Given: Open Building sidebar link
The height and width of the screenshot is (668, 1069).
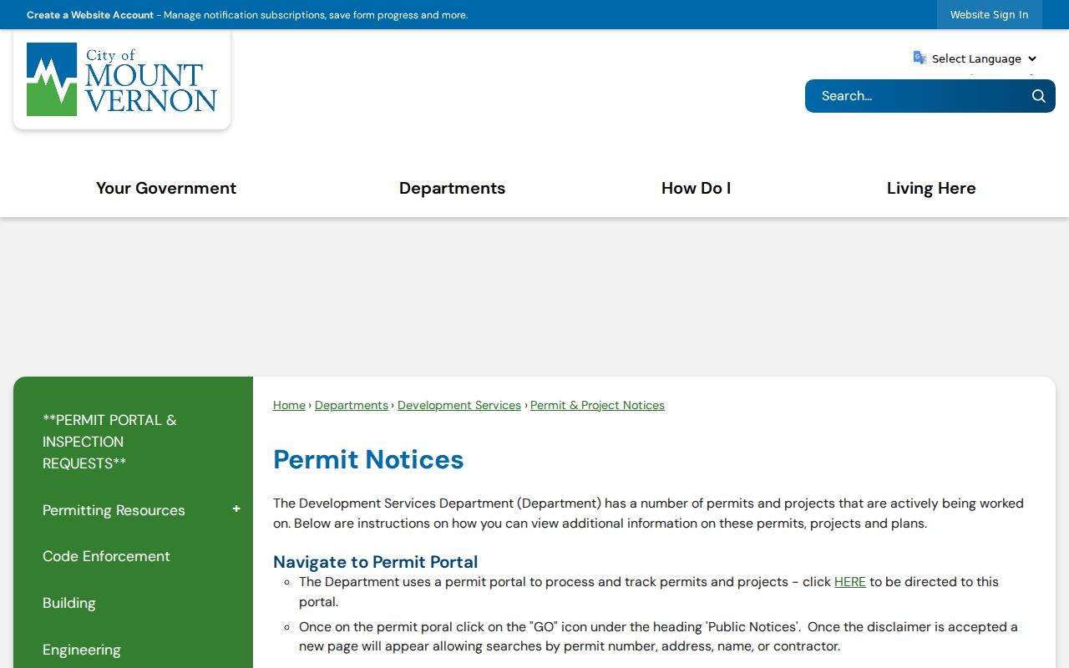Looking at the screenshot, I should tap(69, 603).
